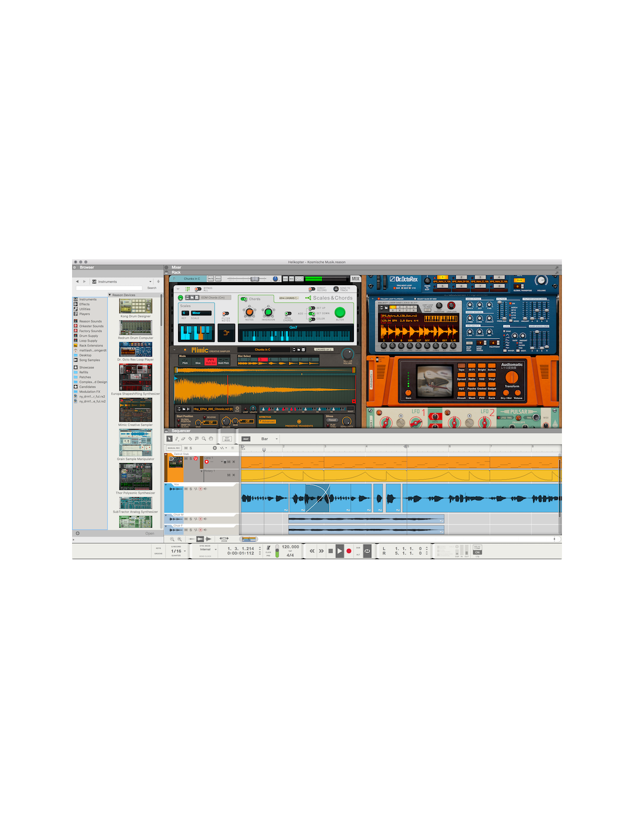This screenshot has height=819, width=634.
Task: Click the Audiomatic Transform knob
Action: click(512, 377)
